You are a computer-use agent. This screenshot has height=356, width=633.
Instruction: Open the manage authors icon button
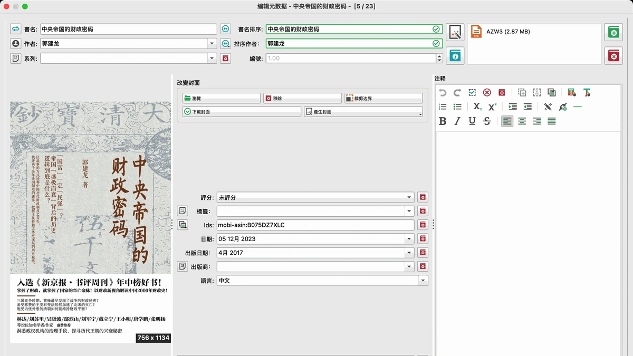coord(15,44)
